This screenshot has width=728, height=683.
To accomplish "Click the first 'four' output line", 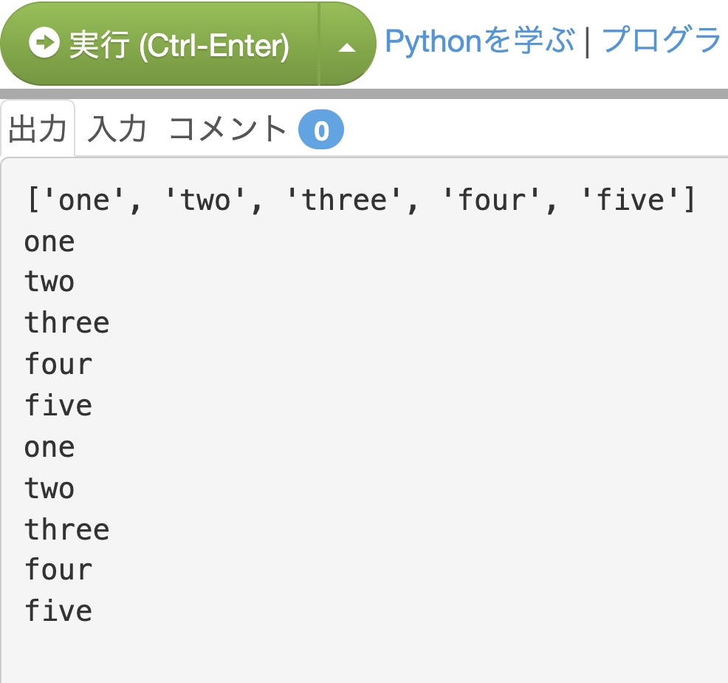I will pos(58,364).
